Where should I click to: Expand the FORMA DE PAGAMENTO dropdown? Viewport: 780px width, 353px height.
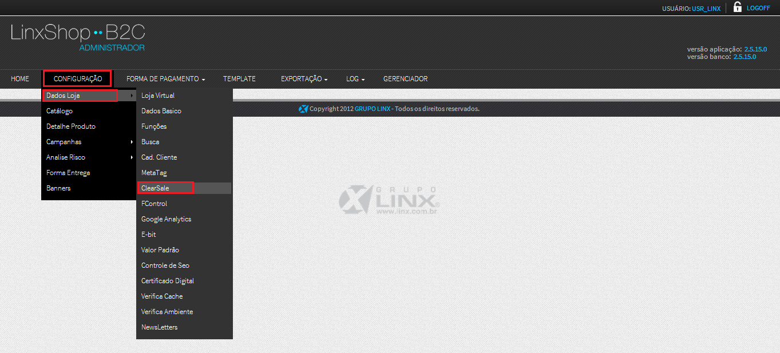point(165,79)
